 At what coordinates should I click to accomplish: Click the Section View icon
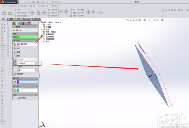[x=137, y=20]
